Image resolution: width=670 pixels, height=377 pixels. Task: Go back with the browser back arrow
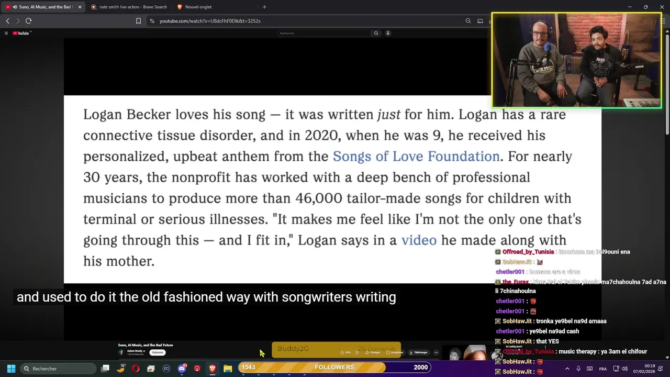click(x=7, y=21)
